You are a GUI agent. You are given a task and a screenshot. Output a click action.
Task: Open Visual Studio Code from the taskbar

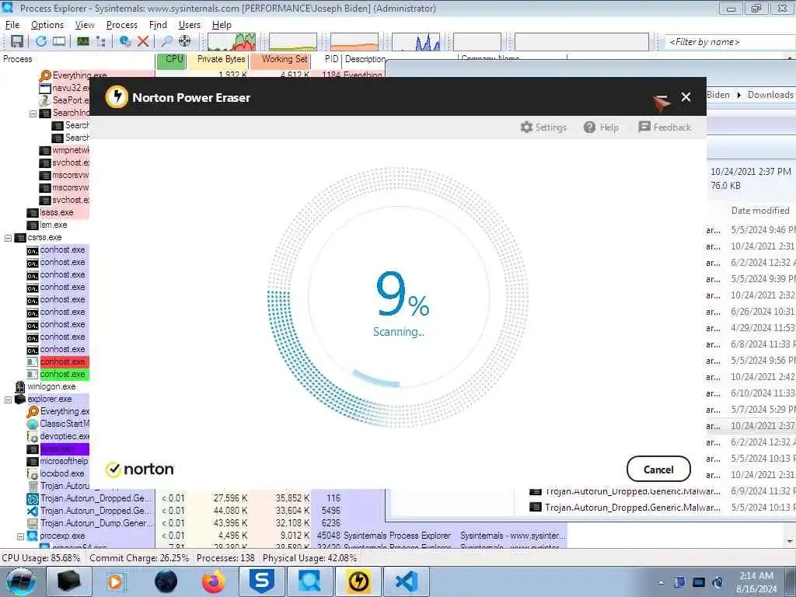tap(406, 581)
